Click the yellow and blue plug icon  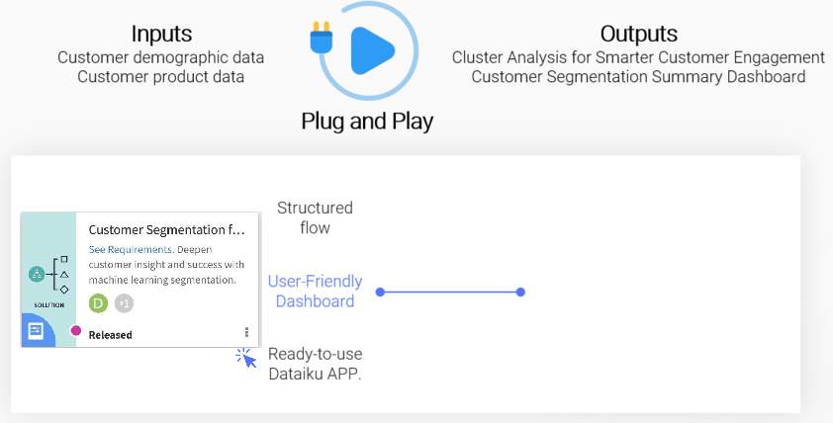[322, 38]
